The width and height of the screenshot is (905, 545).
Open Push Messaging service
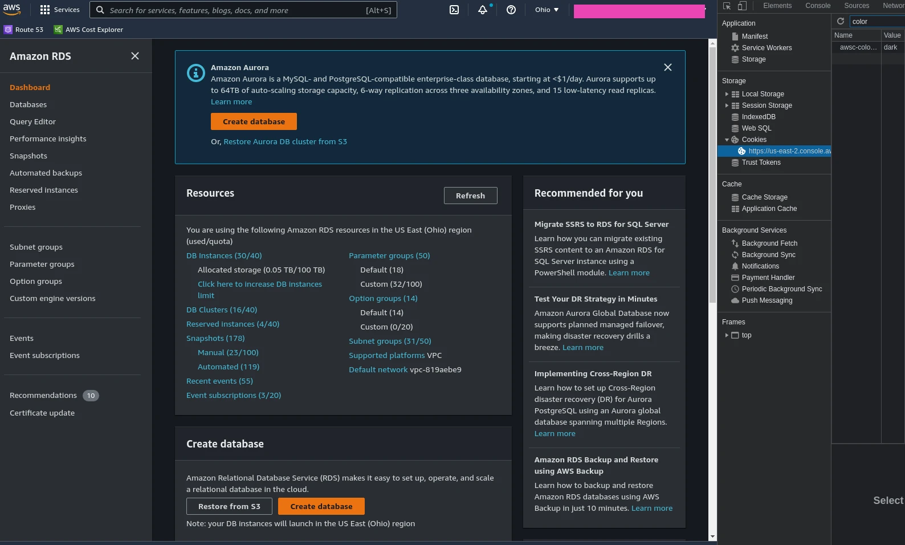(767, 300)
